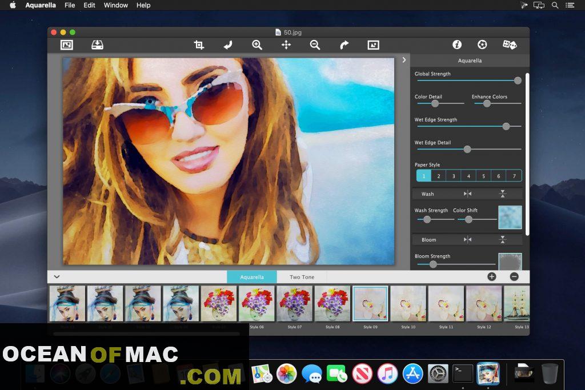
Task: Select Paper Style 5
Action: pos(483,176)
